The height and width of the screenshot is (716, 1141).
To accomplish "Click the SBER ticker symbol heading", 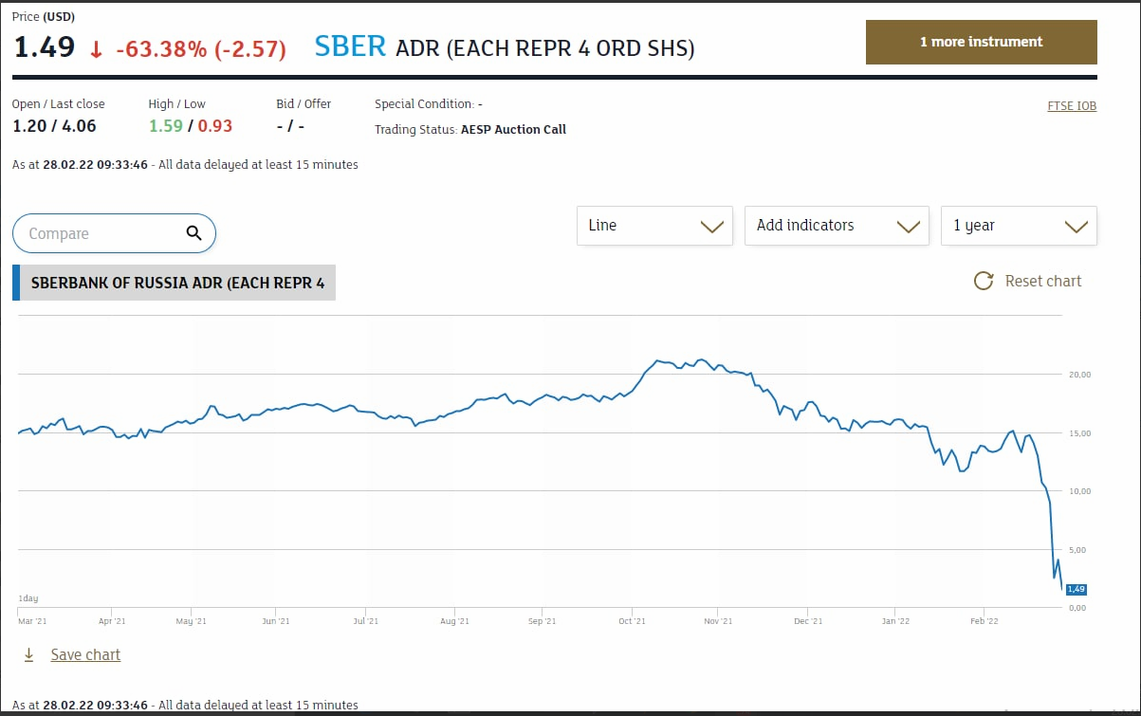I will click(x=350, y=46).
